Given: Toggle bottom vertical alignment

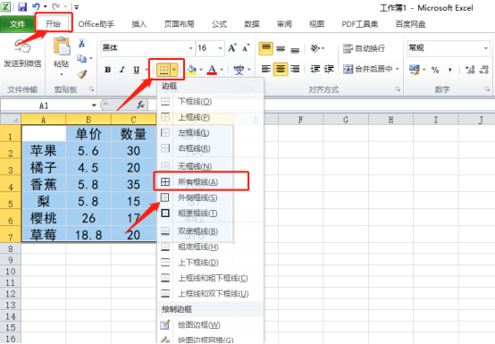Looking at the screenshot, I should point(295,49).
